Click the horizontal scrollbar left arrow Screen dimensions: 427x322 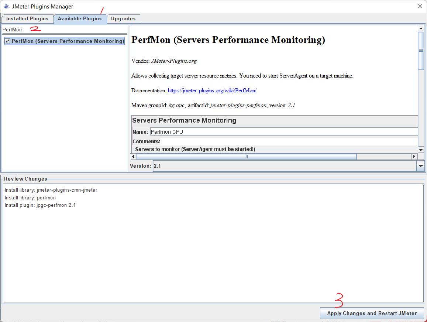(134, 157)
